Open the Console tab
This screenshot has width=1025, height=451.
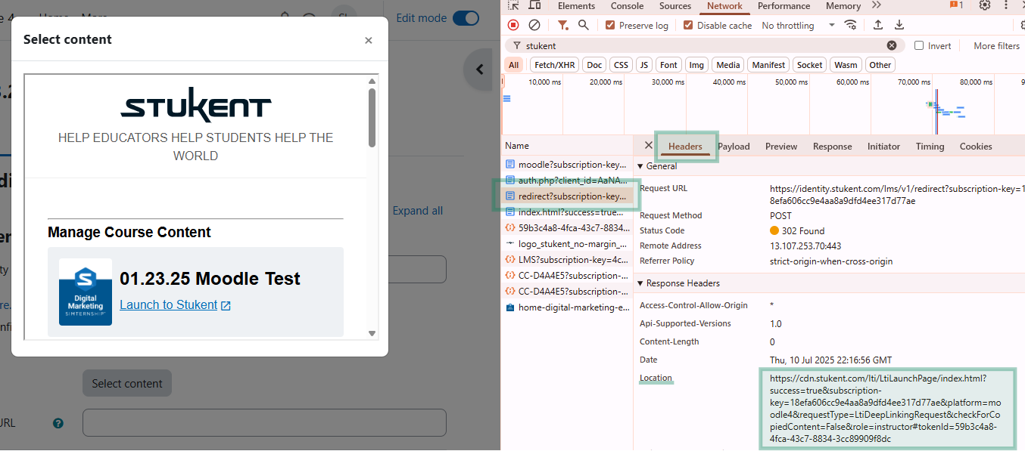click(627, 6)
